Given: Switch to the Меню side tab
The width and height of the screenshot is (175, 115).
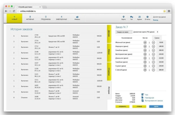Looking at the screenshot, I should 109,52.
